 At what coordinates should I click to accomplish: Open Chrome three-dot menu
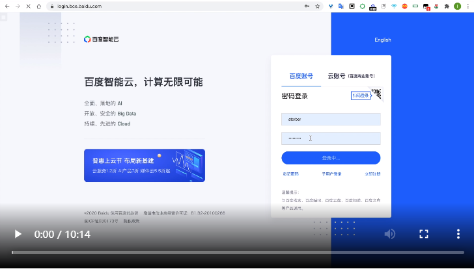[468, 6]
